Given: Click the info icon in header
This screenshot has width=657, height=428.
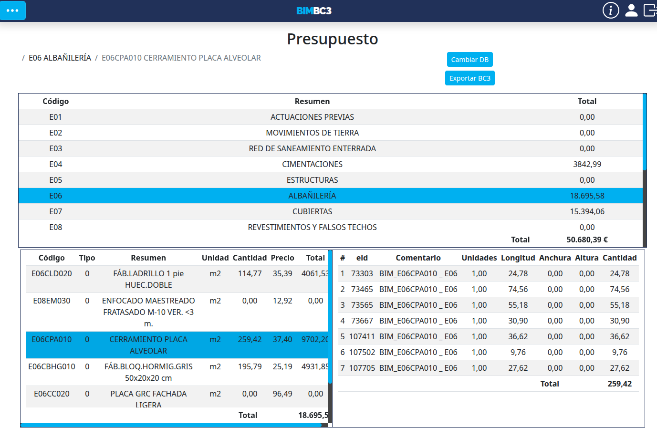Looking at the screenshot, I should click(611, 10).
